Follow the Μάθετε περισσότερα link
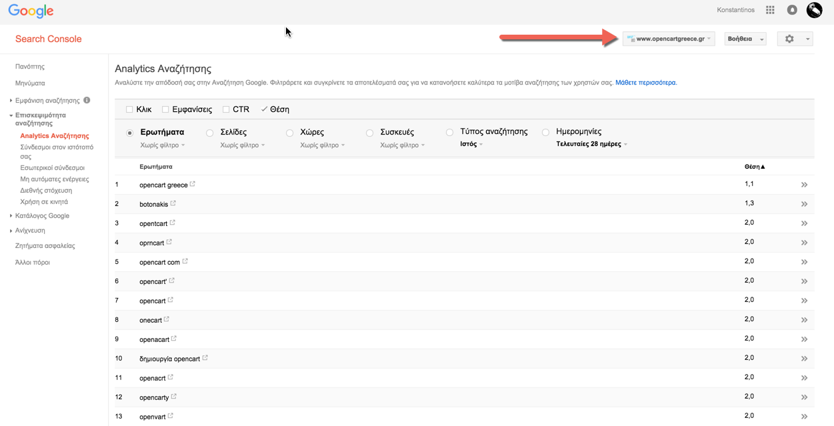The height and width of the screenshot is (426, 834). (646, 83)
